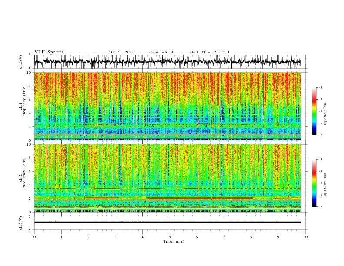Click the ch.1 color scale bar
Image resolution: width=344 pixels, height=266 pixels.
click(314, 111)
